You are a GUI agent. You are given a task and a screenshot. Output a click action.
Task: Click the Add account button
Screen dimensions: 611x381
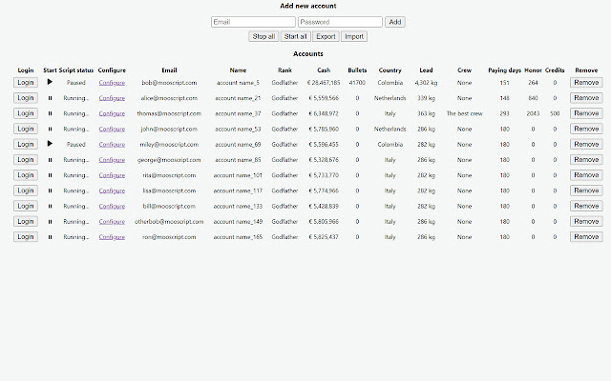click(x=395, y=22)
